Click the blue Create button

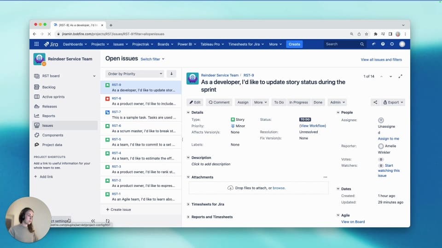pos(294,44)
